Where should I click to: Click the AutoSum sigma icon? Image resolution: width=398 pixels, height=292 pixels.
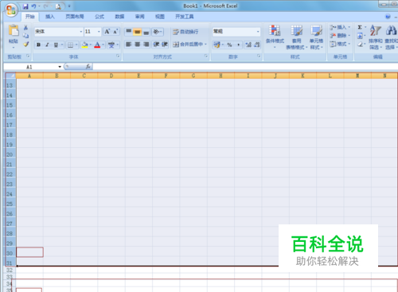(360, 27)
